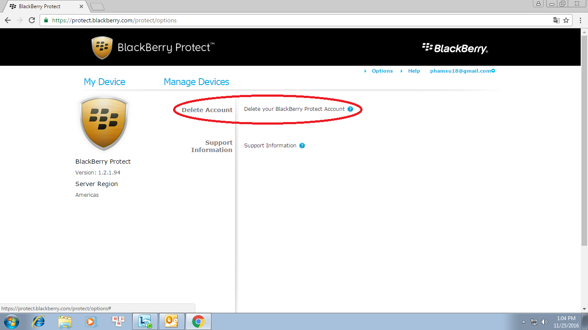This screenshot has width=588, height=330.
Task: Click Delete your BlackBerry Protect Account link
Action: point(294,109)
